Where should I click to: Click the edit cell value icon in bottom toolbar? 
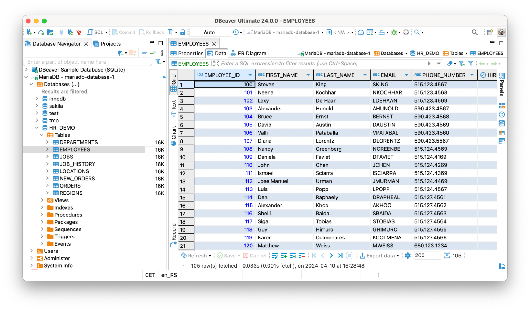click(x=275, y=256)
